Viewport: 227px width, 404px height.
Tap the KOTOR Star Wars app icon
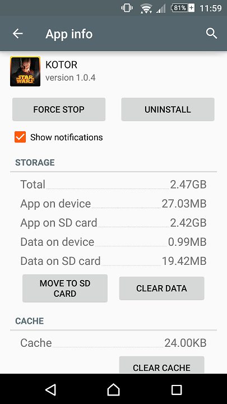pos(25,71)
